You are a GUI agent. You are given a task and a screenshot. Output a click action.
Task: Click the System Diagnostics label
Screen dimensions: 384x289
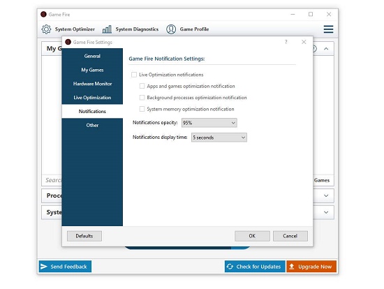tap(137, 29)
